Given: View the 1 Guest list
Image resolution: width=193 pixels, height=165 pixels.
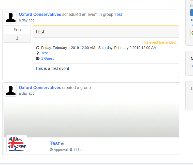Looking at the screenshot, I should (x=47, y=58).
